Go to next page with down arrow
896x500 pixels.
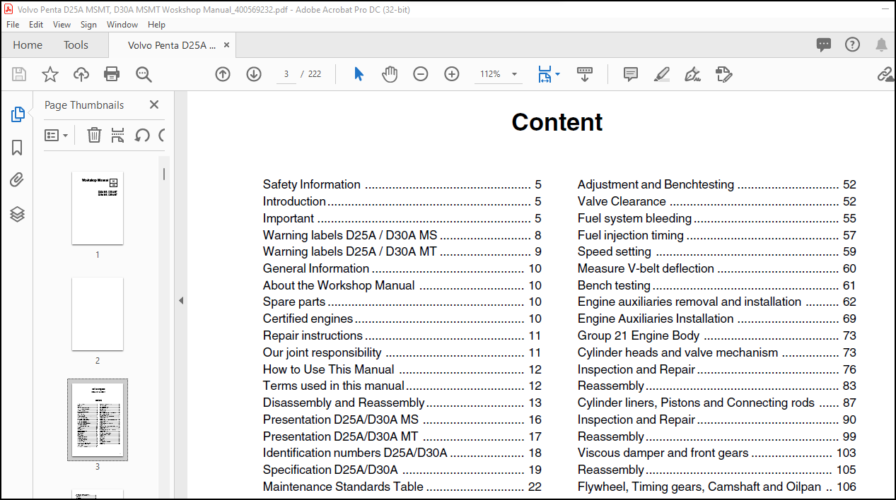(254, 74)
